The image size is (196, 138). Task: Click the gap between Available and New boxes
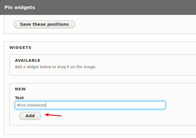point(100,79)
